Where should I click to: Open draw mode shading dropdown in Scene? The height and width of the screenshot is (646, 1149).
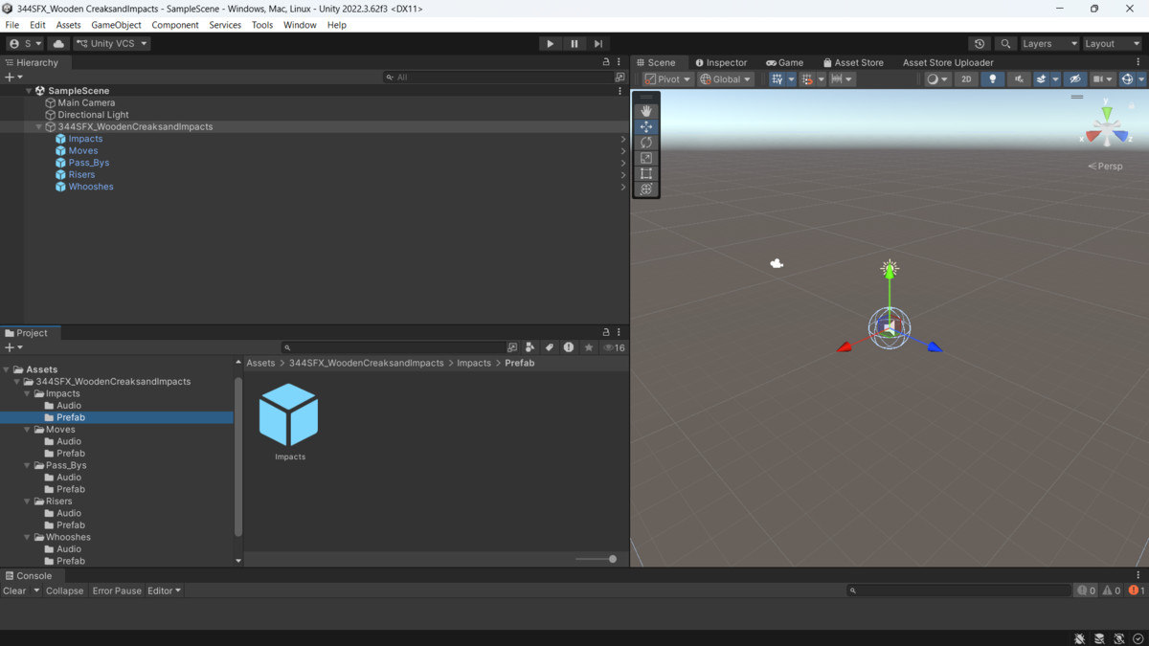click(937, 79)
